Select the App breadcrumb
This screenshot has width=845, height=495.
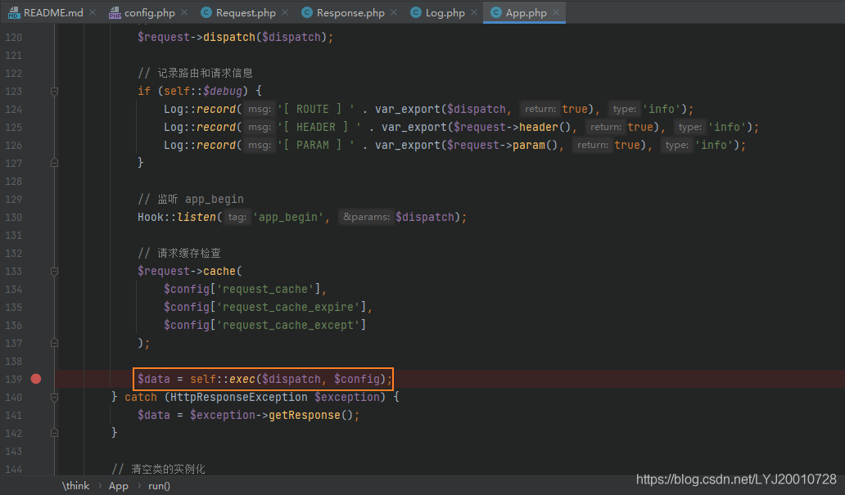(119, 486)
